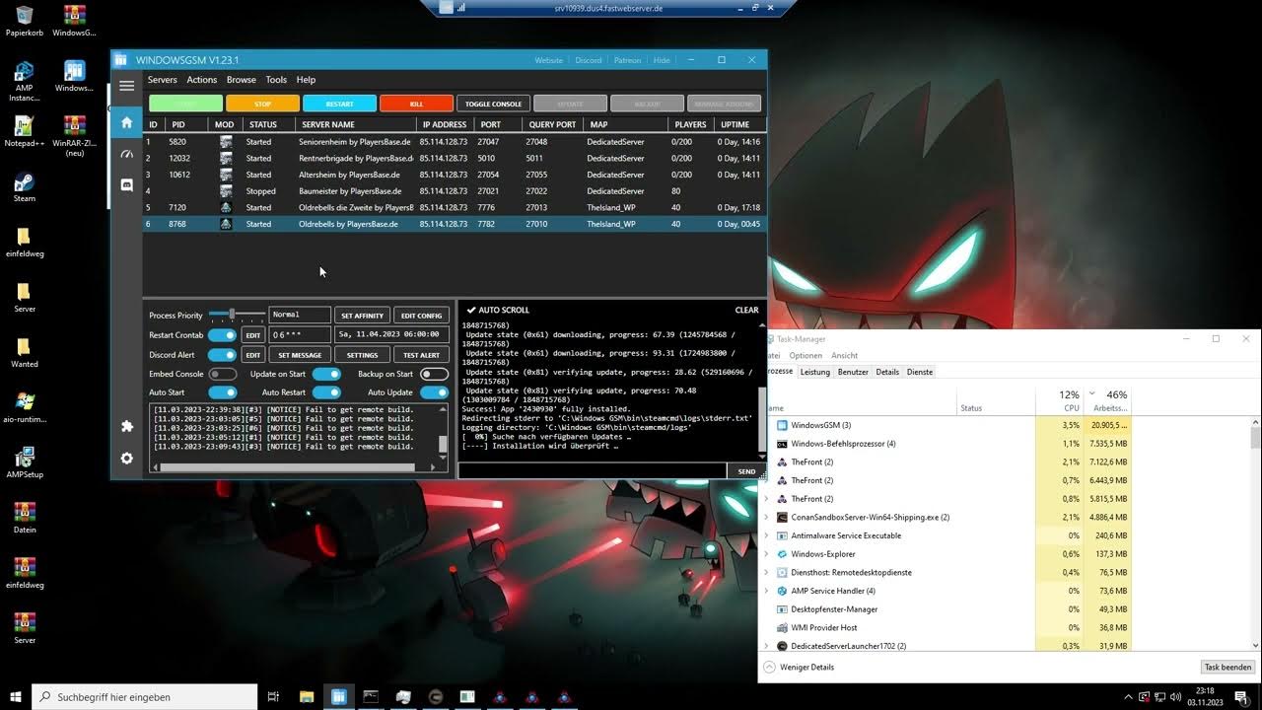Enable Backup on Start switch

(434, 374)
